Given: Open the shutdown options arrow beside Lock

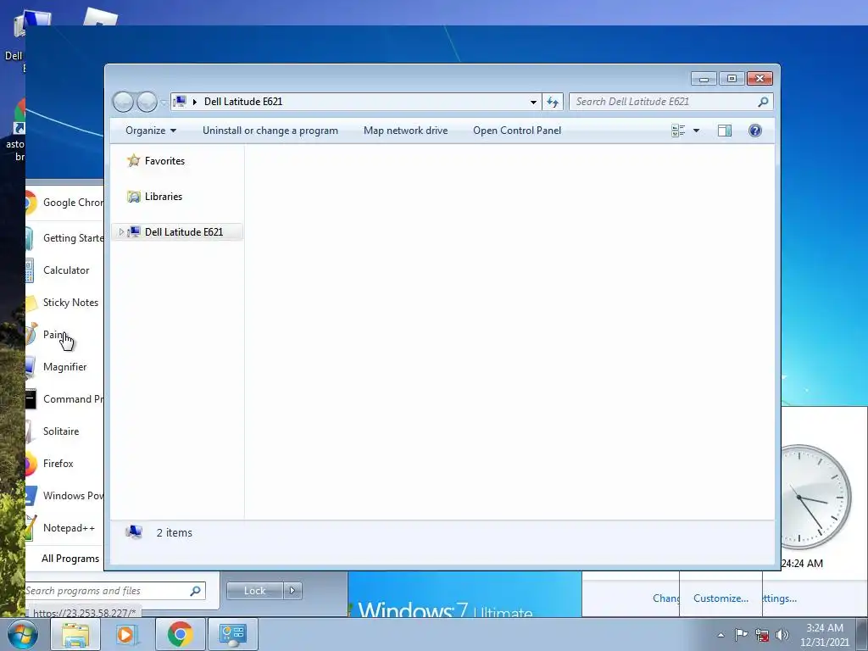Looking at the screenshot, I should click(292, 591).
